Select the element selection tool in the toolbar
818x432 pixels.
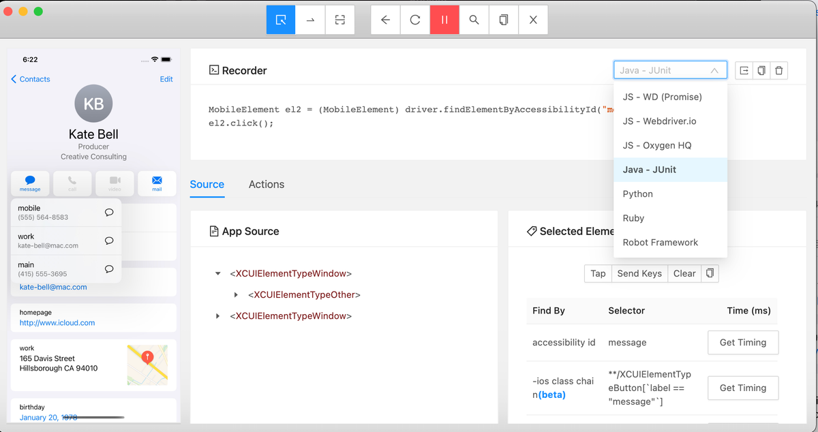pyautogui.click(x=280, y=19)
